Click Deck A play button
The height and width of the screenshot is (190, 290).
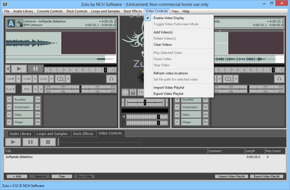click(19, 69)
